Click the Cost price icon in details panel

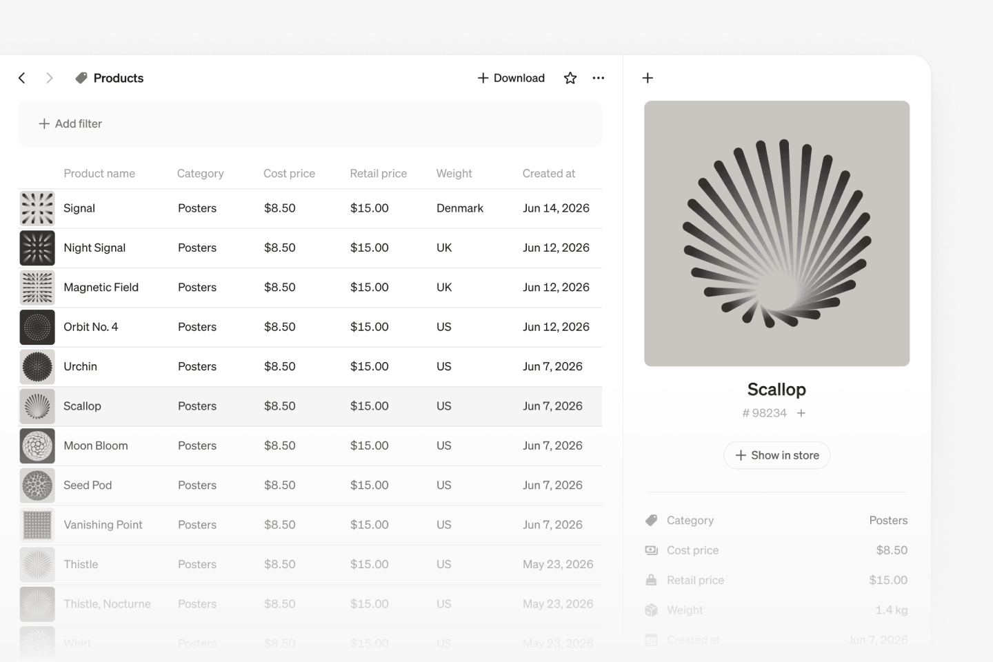652,550
